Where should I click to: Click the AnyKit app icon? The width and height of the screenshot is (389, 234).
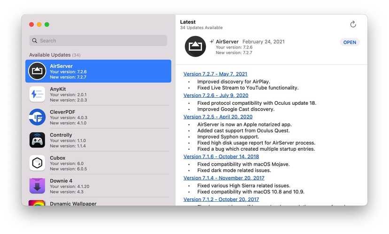pos(37,94)
